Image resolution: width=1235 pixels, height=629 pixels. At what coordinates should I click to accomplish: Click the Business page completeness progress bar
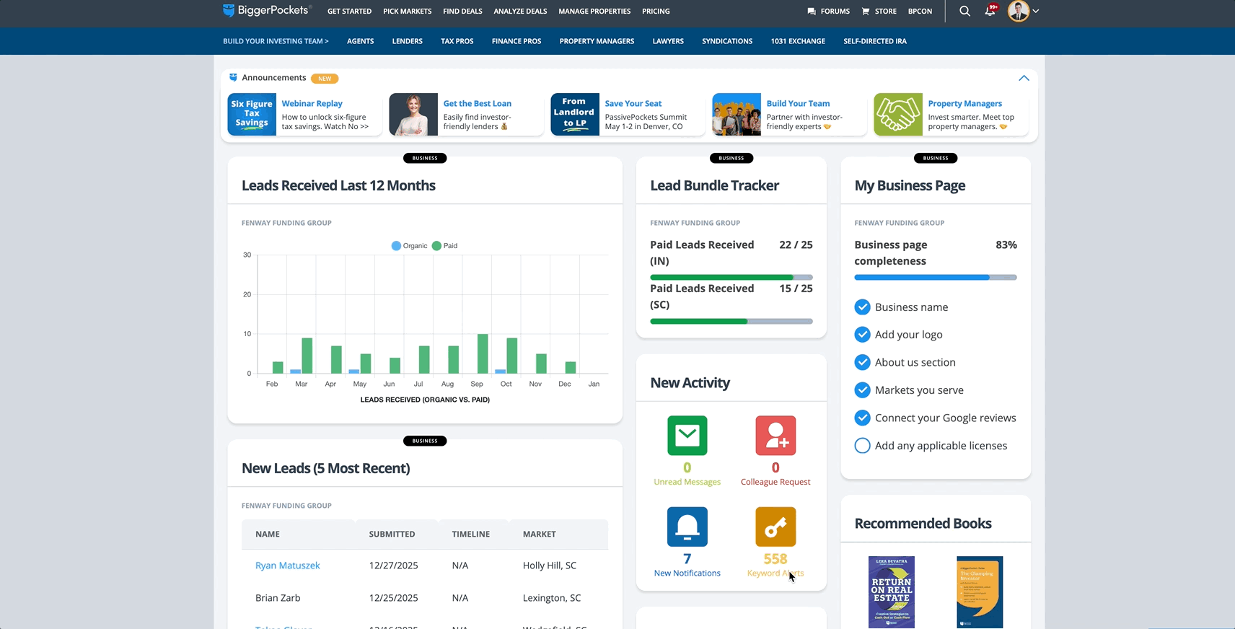pyautogui.click(x=935, y=278)
